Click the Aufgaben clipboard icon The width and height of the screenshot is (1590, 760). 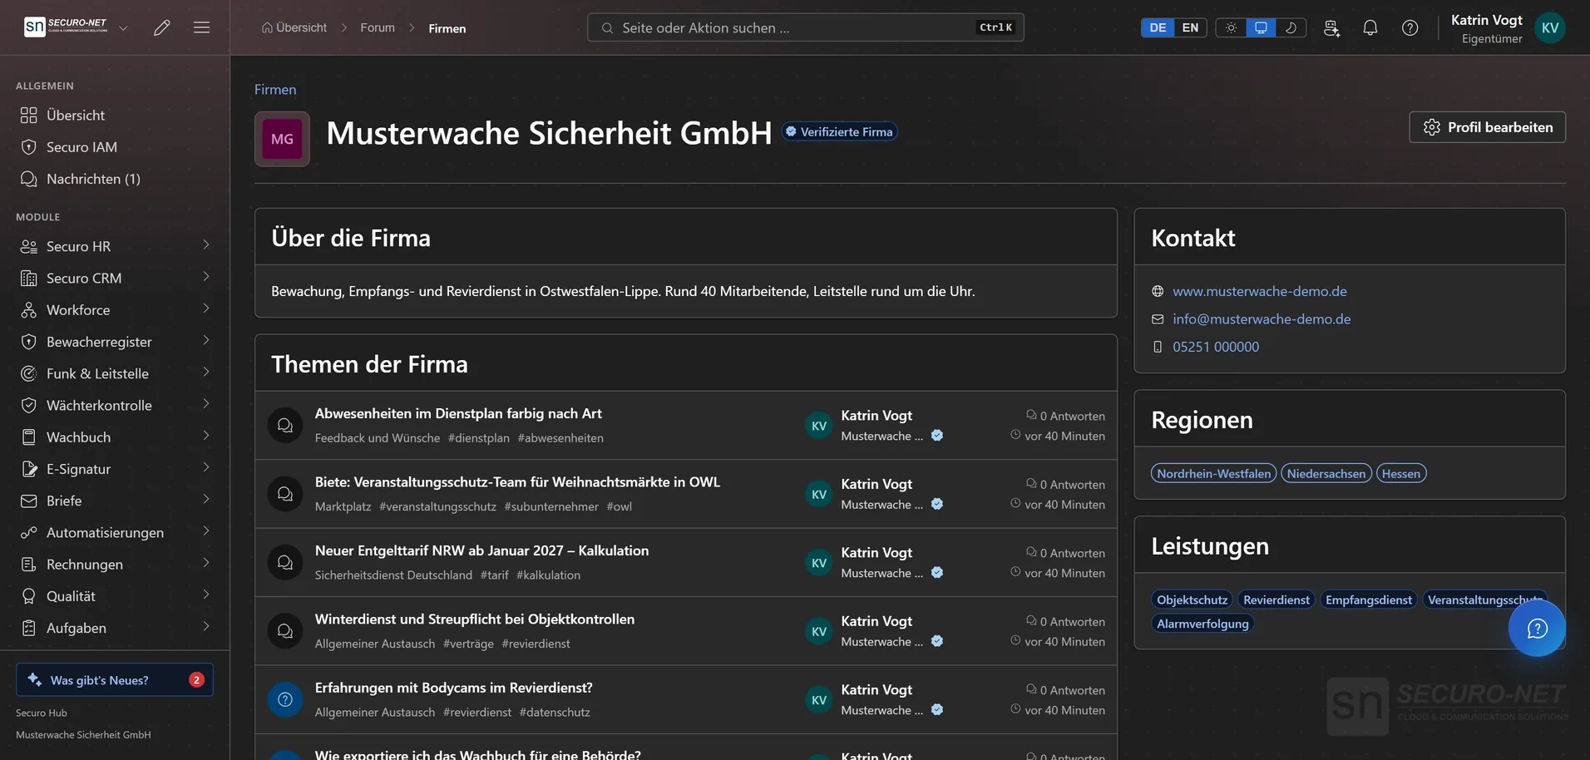(29, 628)
